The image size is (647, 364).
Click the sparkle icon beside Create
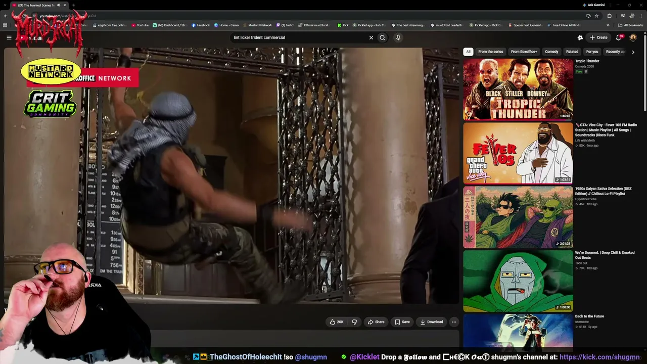pos(580,37)
